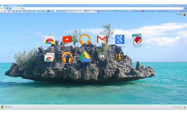187x117 pixels.
Task: Click the Kuba Nejle user name
Action: pos(179,14)
